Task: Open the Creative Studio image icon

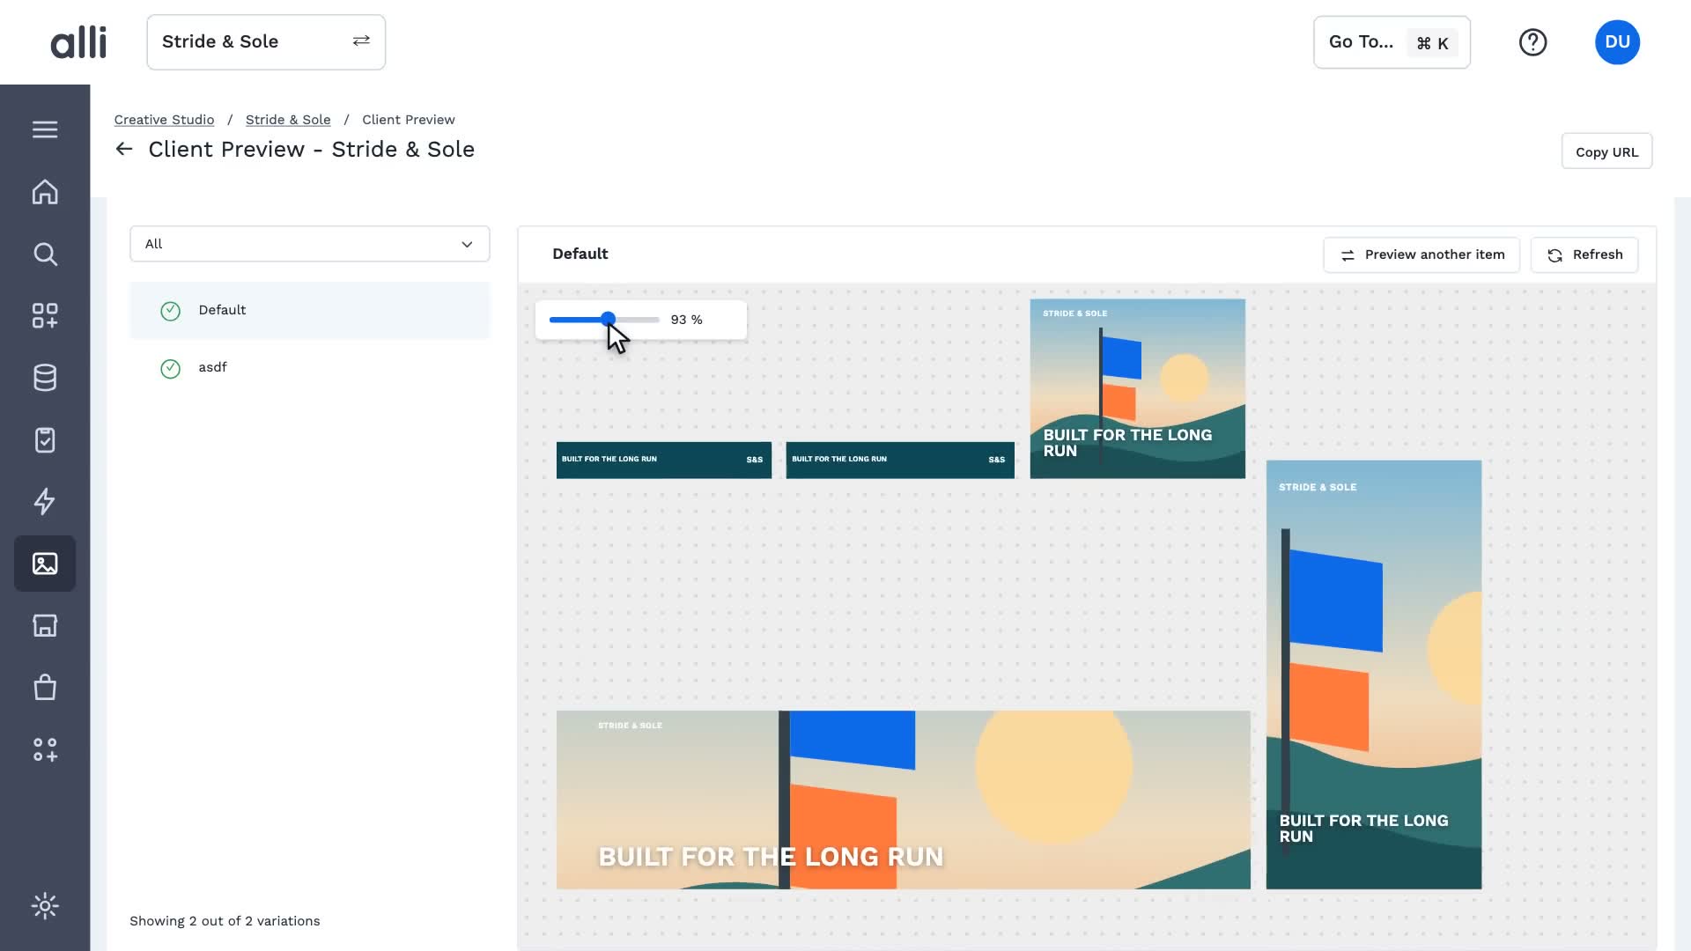Action: (x=45, y=564)
